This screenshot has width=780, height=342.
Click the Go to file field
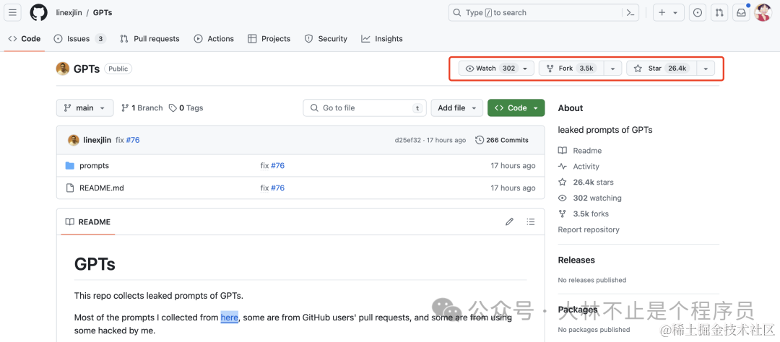pyautogui.click(x=365, y=108)
